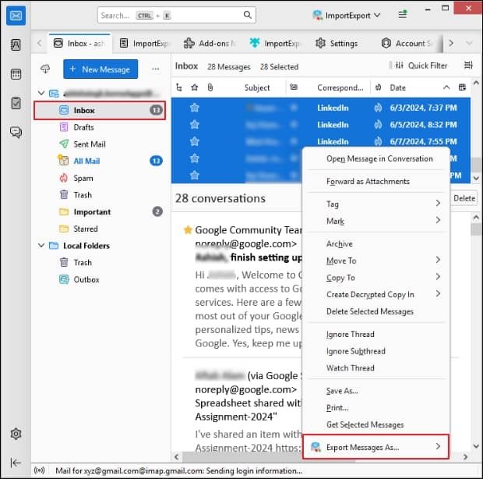Image resolution: width=483 pixels, height=479 pixels.
Task: Click the Spam folder flame icon
Action: click(63, 178)
